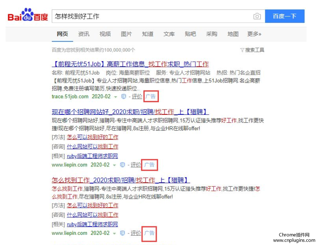Go to the 文库 tab
Viewport: 317px width, 245px height.
click(x=169, y=34)
